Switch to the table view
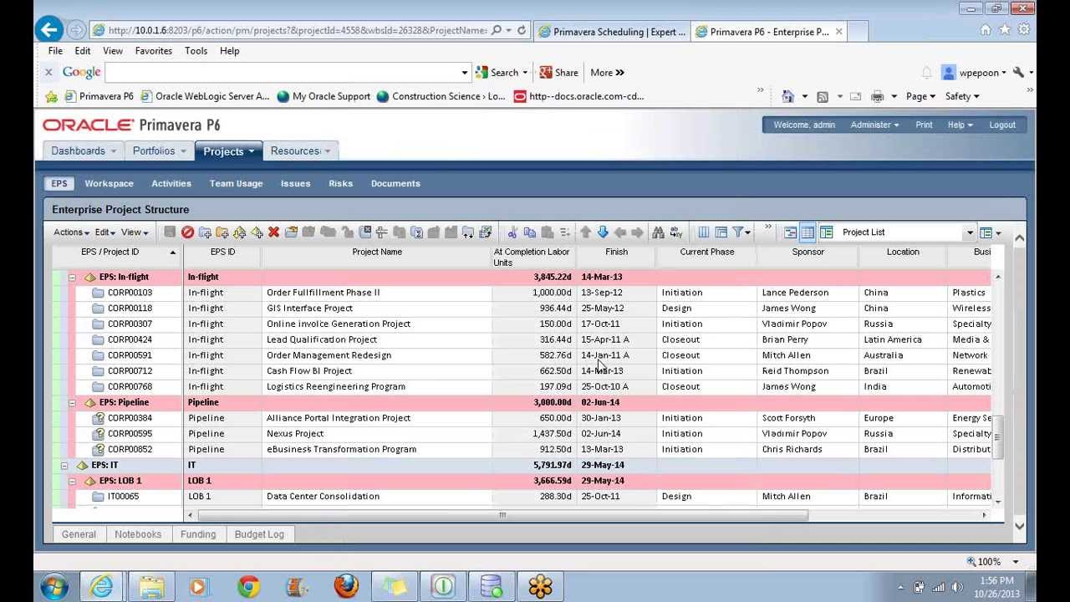 [808, 232]
